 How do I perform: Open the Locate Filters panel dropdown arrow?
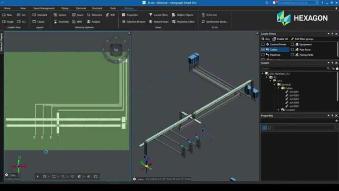tap(328, 34)
